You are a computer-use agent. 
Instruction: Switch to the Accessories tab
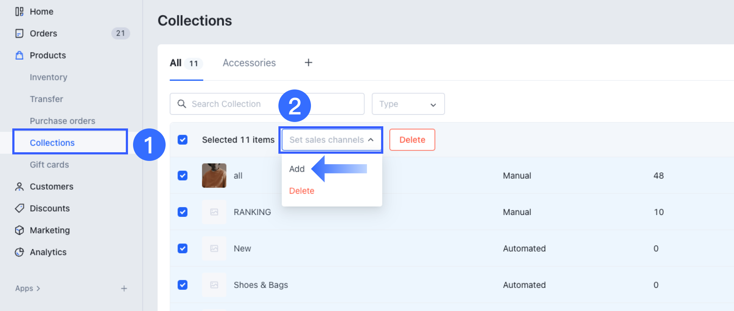249,63
